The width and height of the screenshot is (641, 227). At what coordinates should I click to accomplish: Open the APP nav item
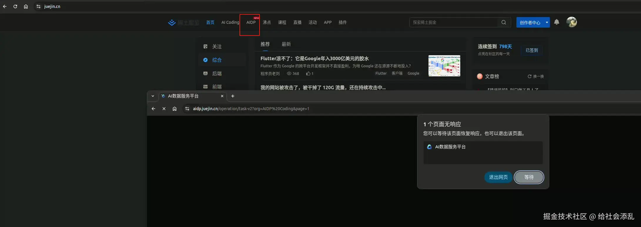tap(328, 22)
